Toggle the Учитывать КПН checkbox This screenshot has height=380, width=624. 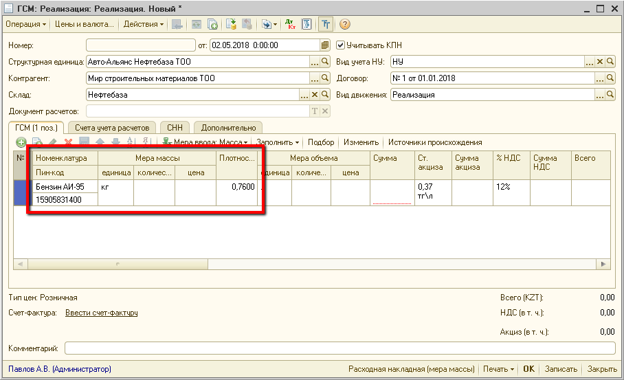point(340,45)
